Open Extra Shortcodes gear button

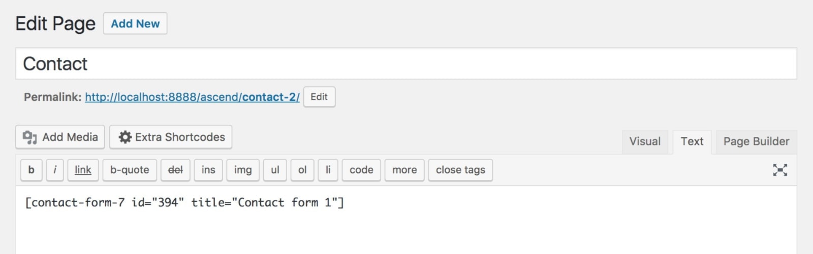click(x=171, y=137)
